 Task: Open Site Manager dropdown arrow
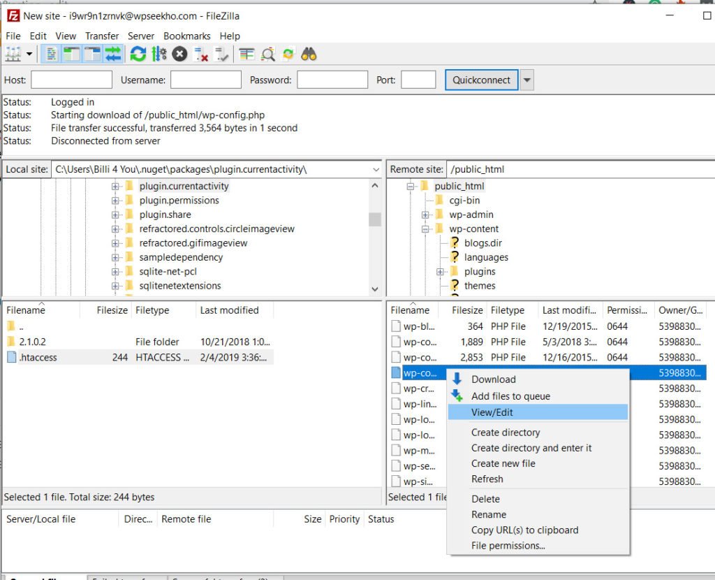(29, 55)
